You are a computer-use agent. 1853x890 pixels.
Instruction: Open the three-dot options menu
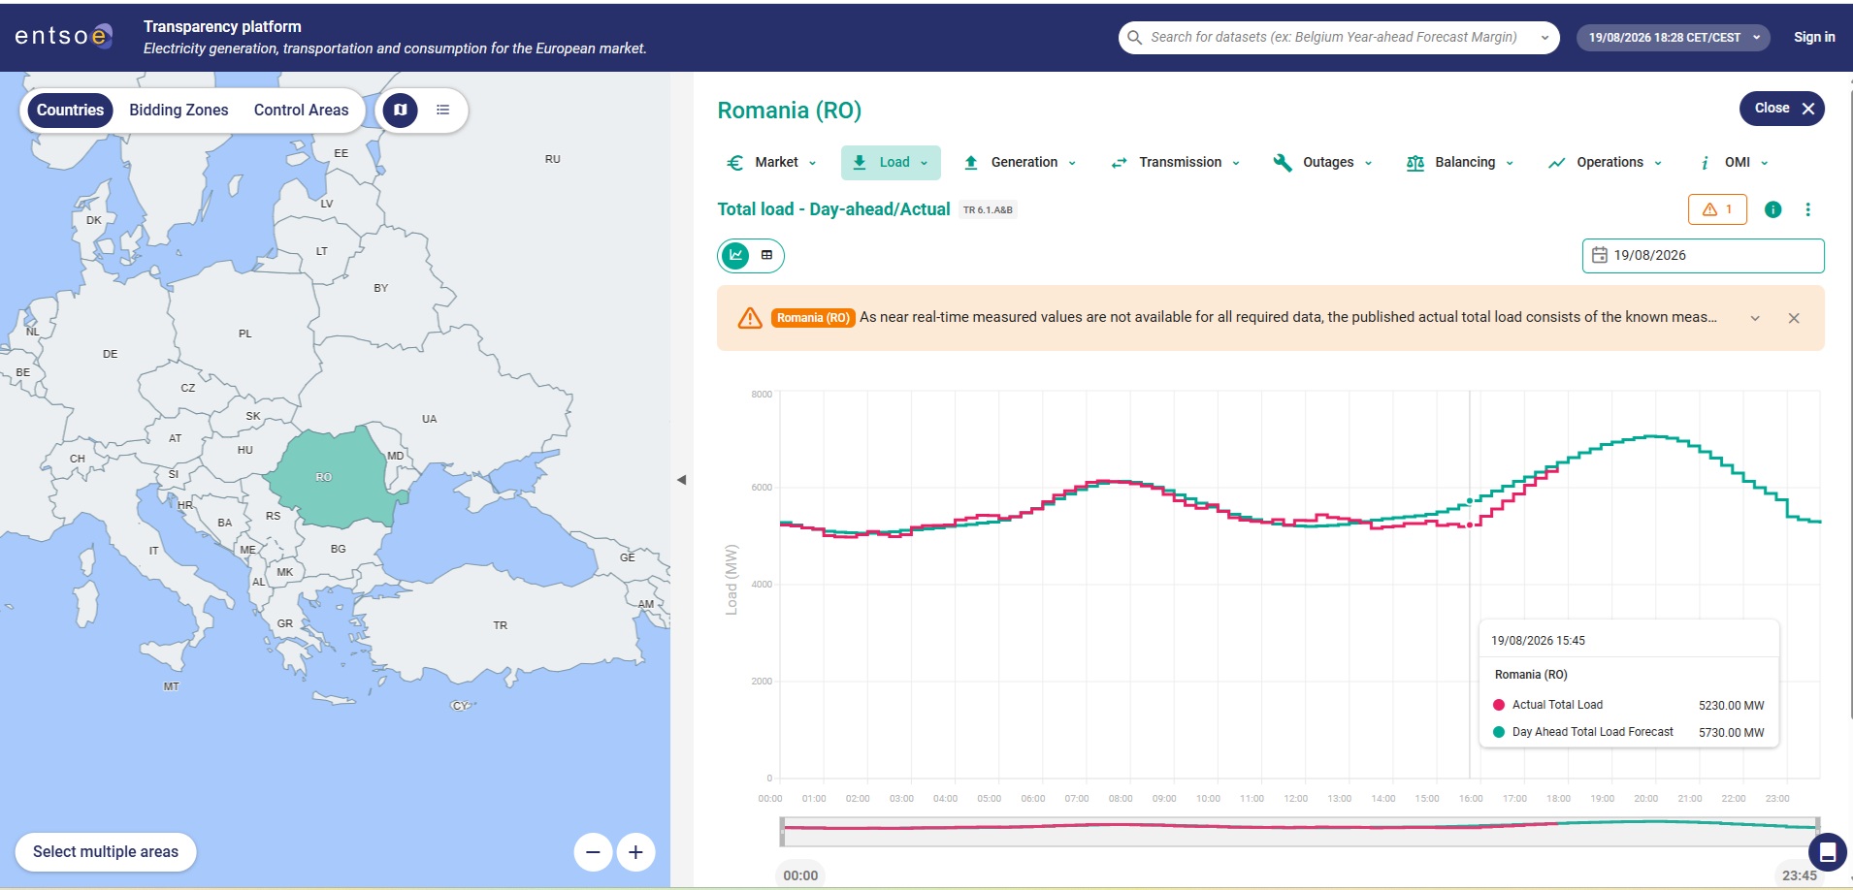tap(1807, 209)
